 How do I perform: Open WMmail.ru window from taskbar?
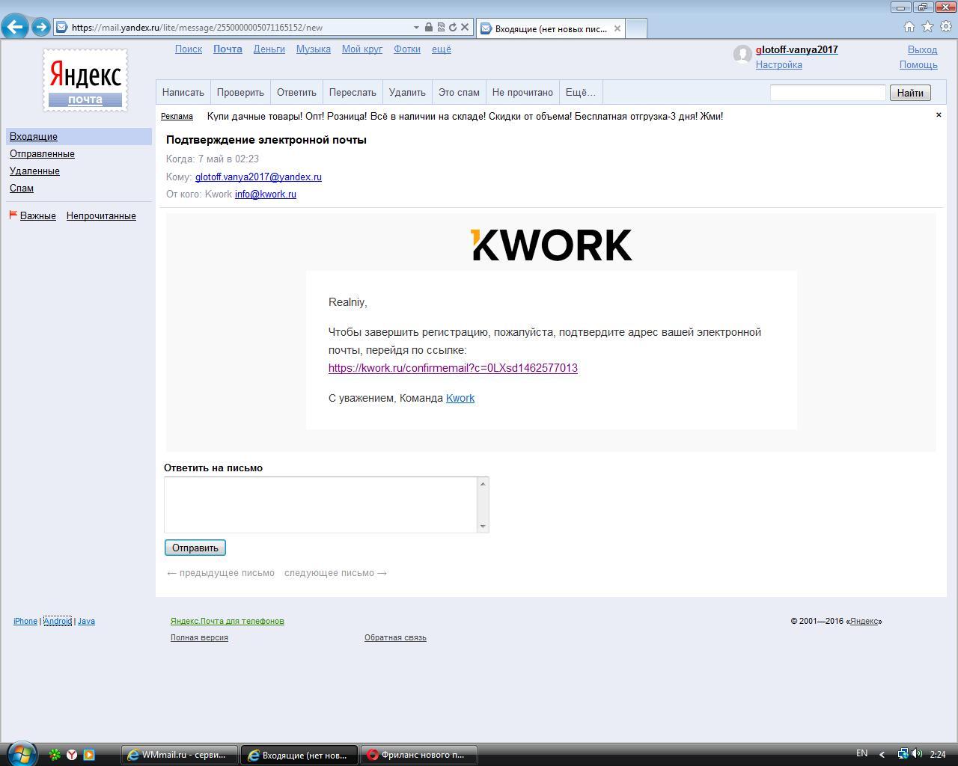179,755
